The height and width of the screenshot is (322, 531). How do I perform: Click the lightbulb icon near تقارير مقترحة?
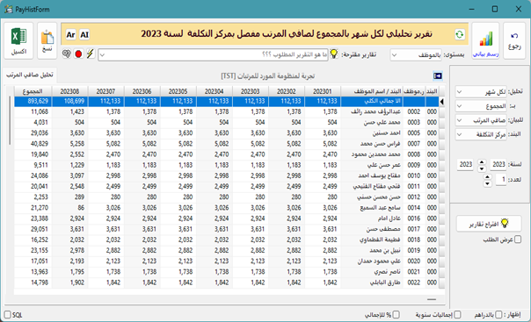[334, 54]
